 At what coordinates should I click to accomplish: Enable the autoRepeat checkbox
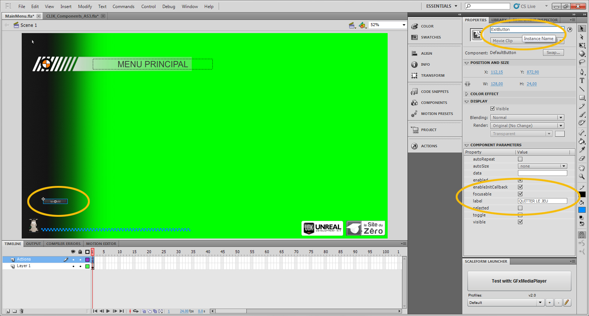tap(520, 159)
